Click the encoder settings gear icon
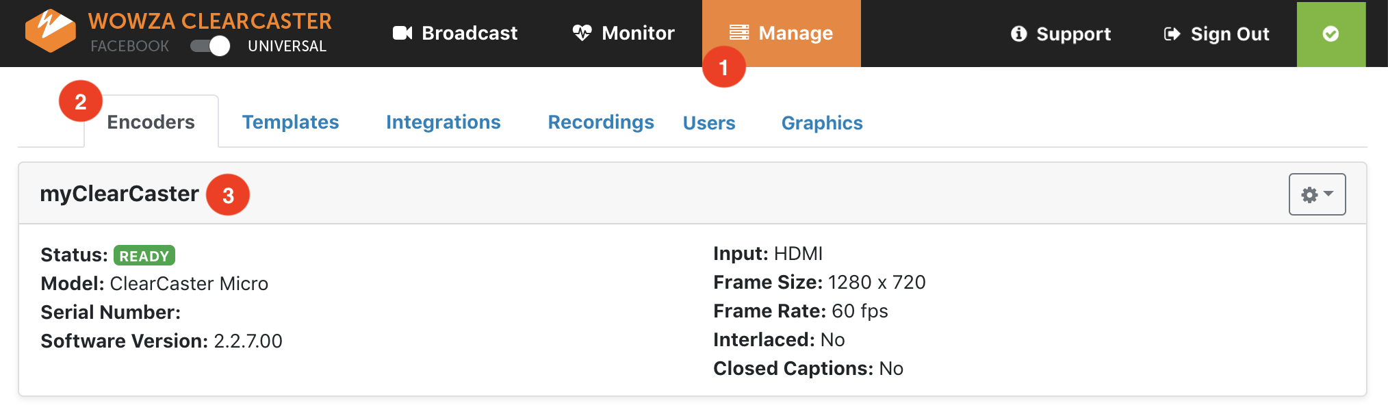Image resolution: width=1388 pixels, height=416 pixels. pyautogui.click(x=1309, y=195)
